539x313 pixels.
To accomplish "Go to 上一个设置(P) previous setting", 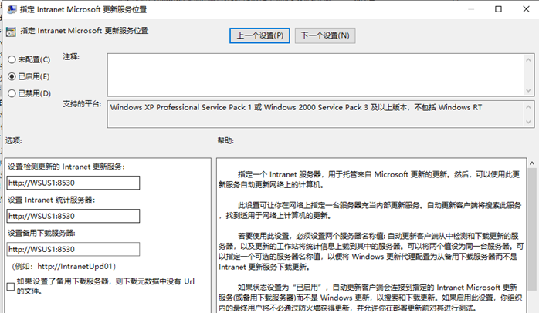I will 260,35.
